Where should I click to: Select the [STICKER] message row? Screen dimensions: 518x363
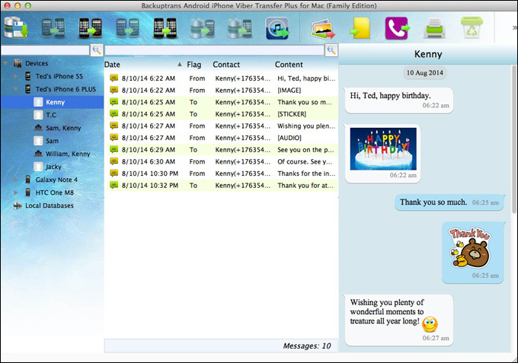click(x=222, y=114)
